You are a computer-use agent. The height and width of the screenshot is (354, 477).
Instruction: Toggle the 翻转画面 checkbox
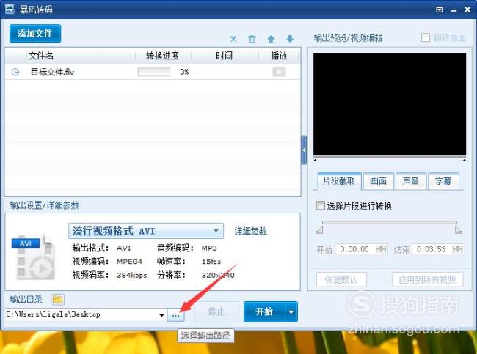coord(426,37)
